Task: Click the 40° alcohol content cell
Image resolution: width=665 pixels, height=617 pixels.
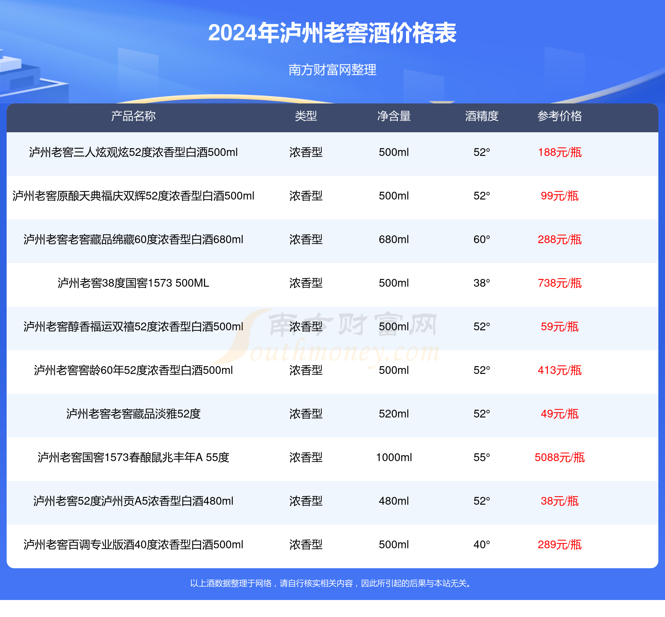Action: (482, 545)
